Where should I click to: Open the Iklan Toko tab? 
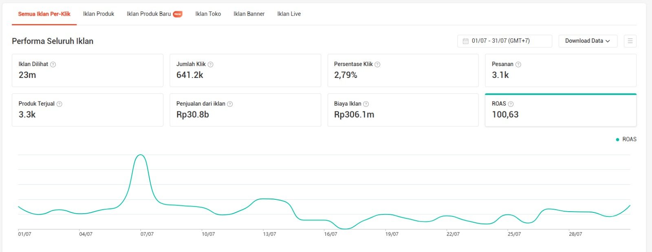pyautogui.click(x=208, y=14)
